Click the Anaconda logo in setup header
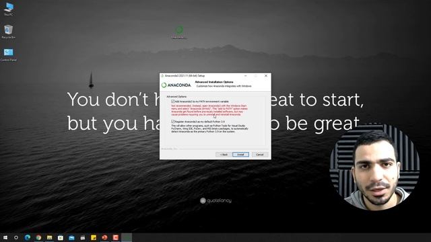The height and width of the screenshot is (242, 431). [x=176, y=85]
